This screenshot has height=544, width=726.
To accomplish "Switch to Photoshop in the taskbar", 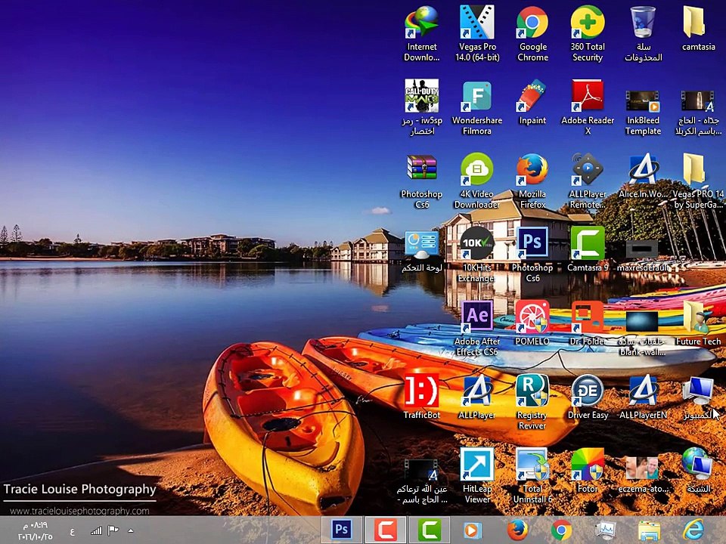I will click(x=341, y=529).
